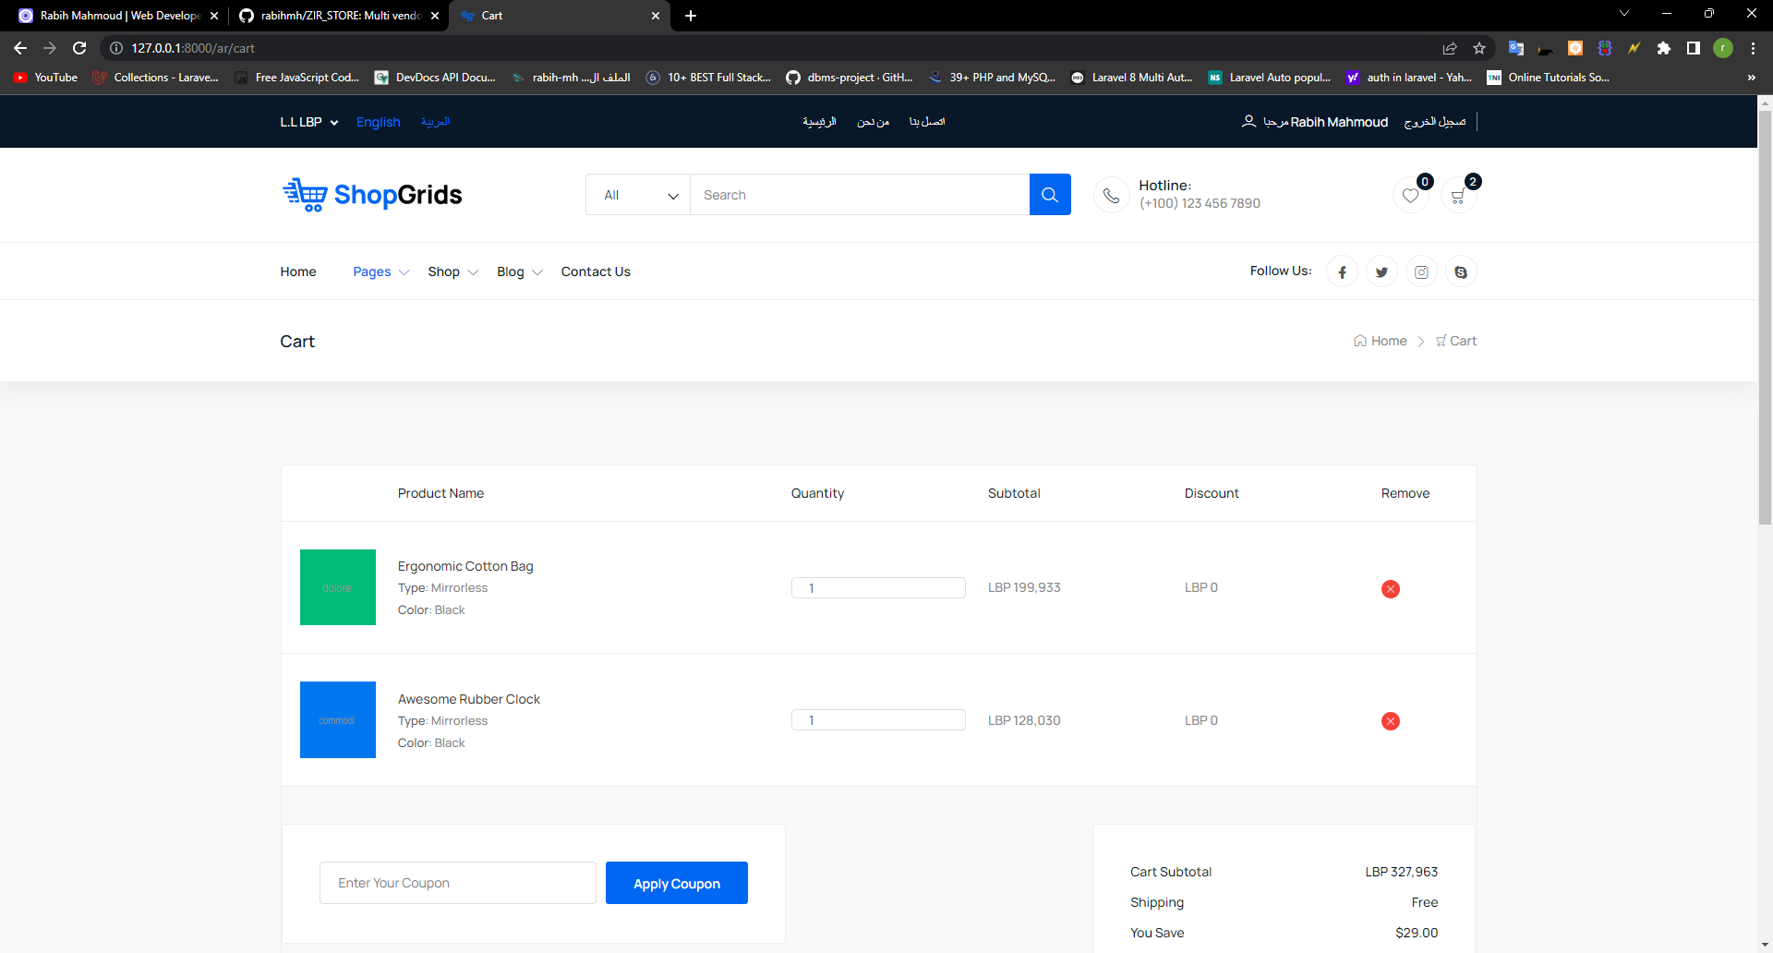Click the تسجيل الخروج logout link
The height and width of the screenshot is (953, 1773).
(1435, 122)
